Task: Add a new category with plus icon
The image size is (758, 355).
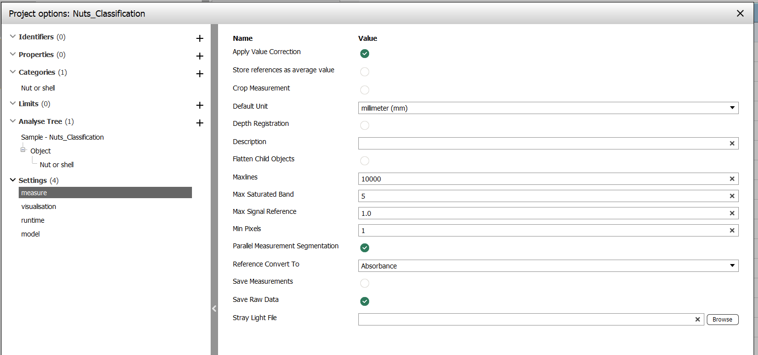Action: 200,74
